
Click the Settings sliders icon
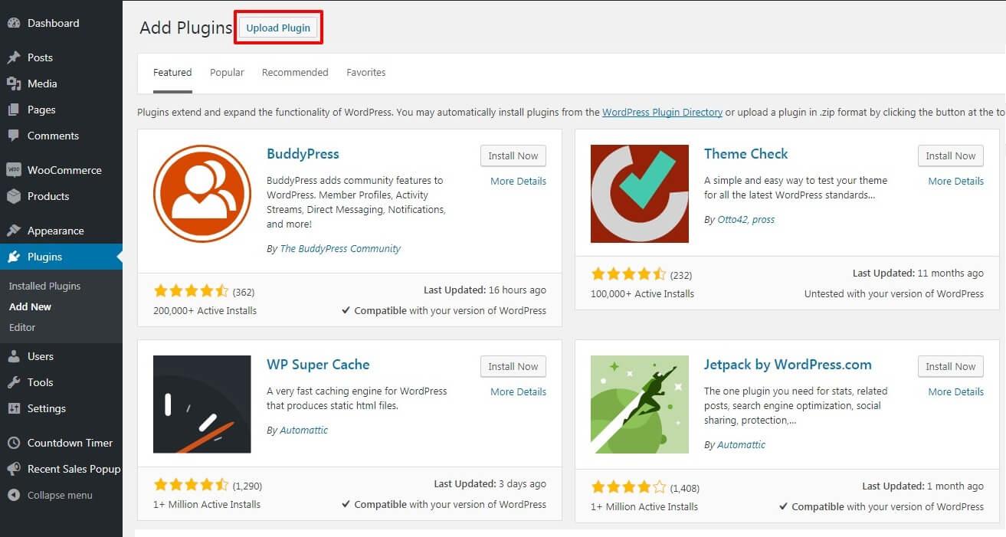point(14,408)
